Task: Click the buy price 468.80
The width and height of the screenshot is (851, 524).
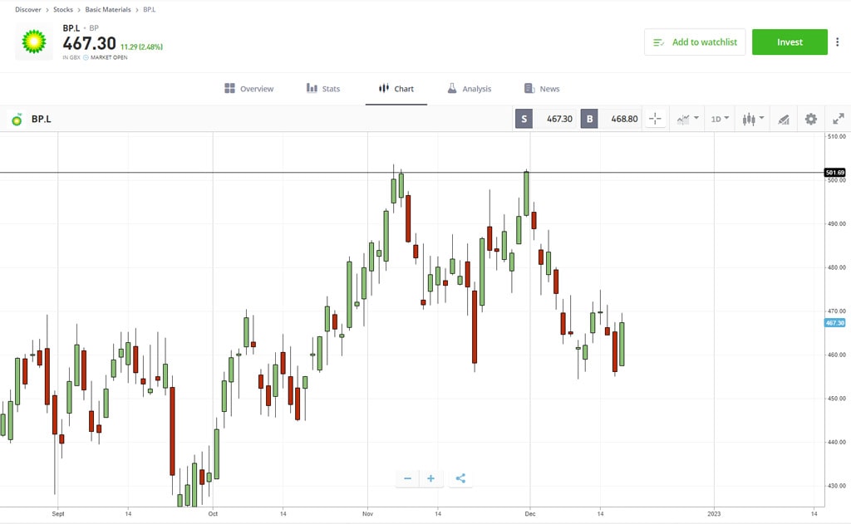Action: click(x=624, y=119)
